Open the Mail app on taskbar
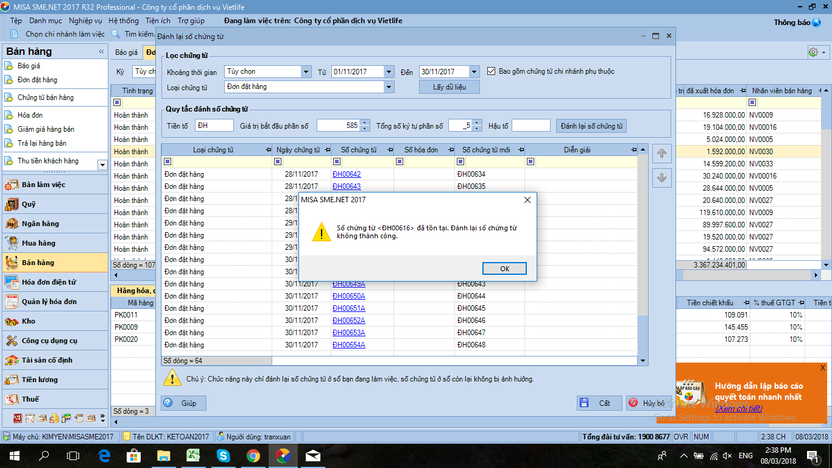 pos(313,455)
